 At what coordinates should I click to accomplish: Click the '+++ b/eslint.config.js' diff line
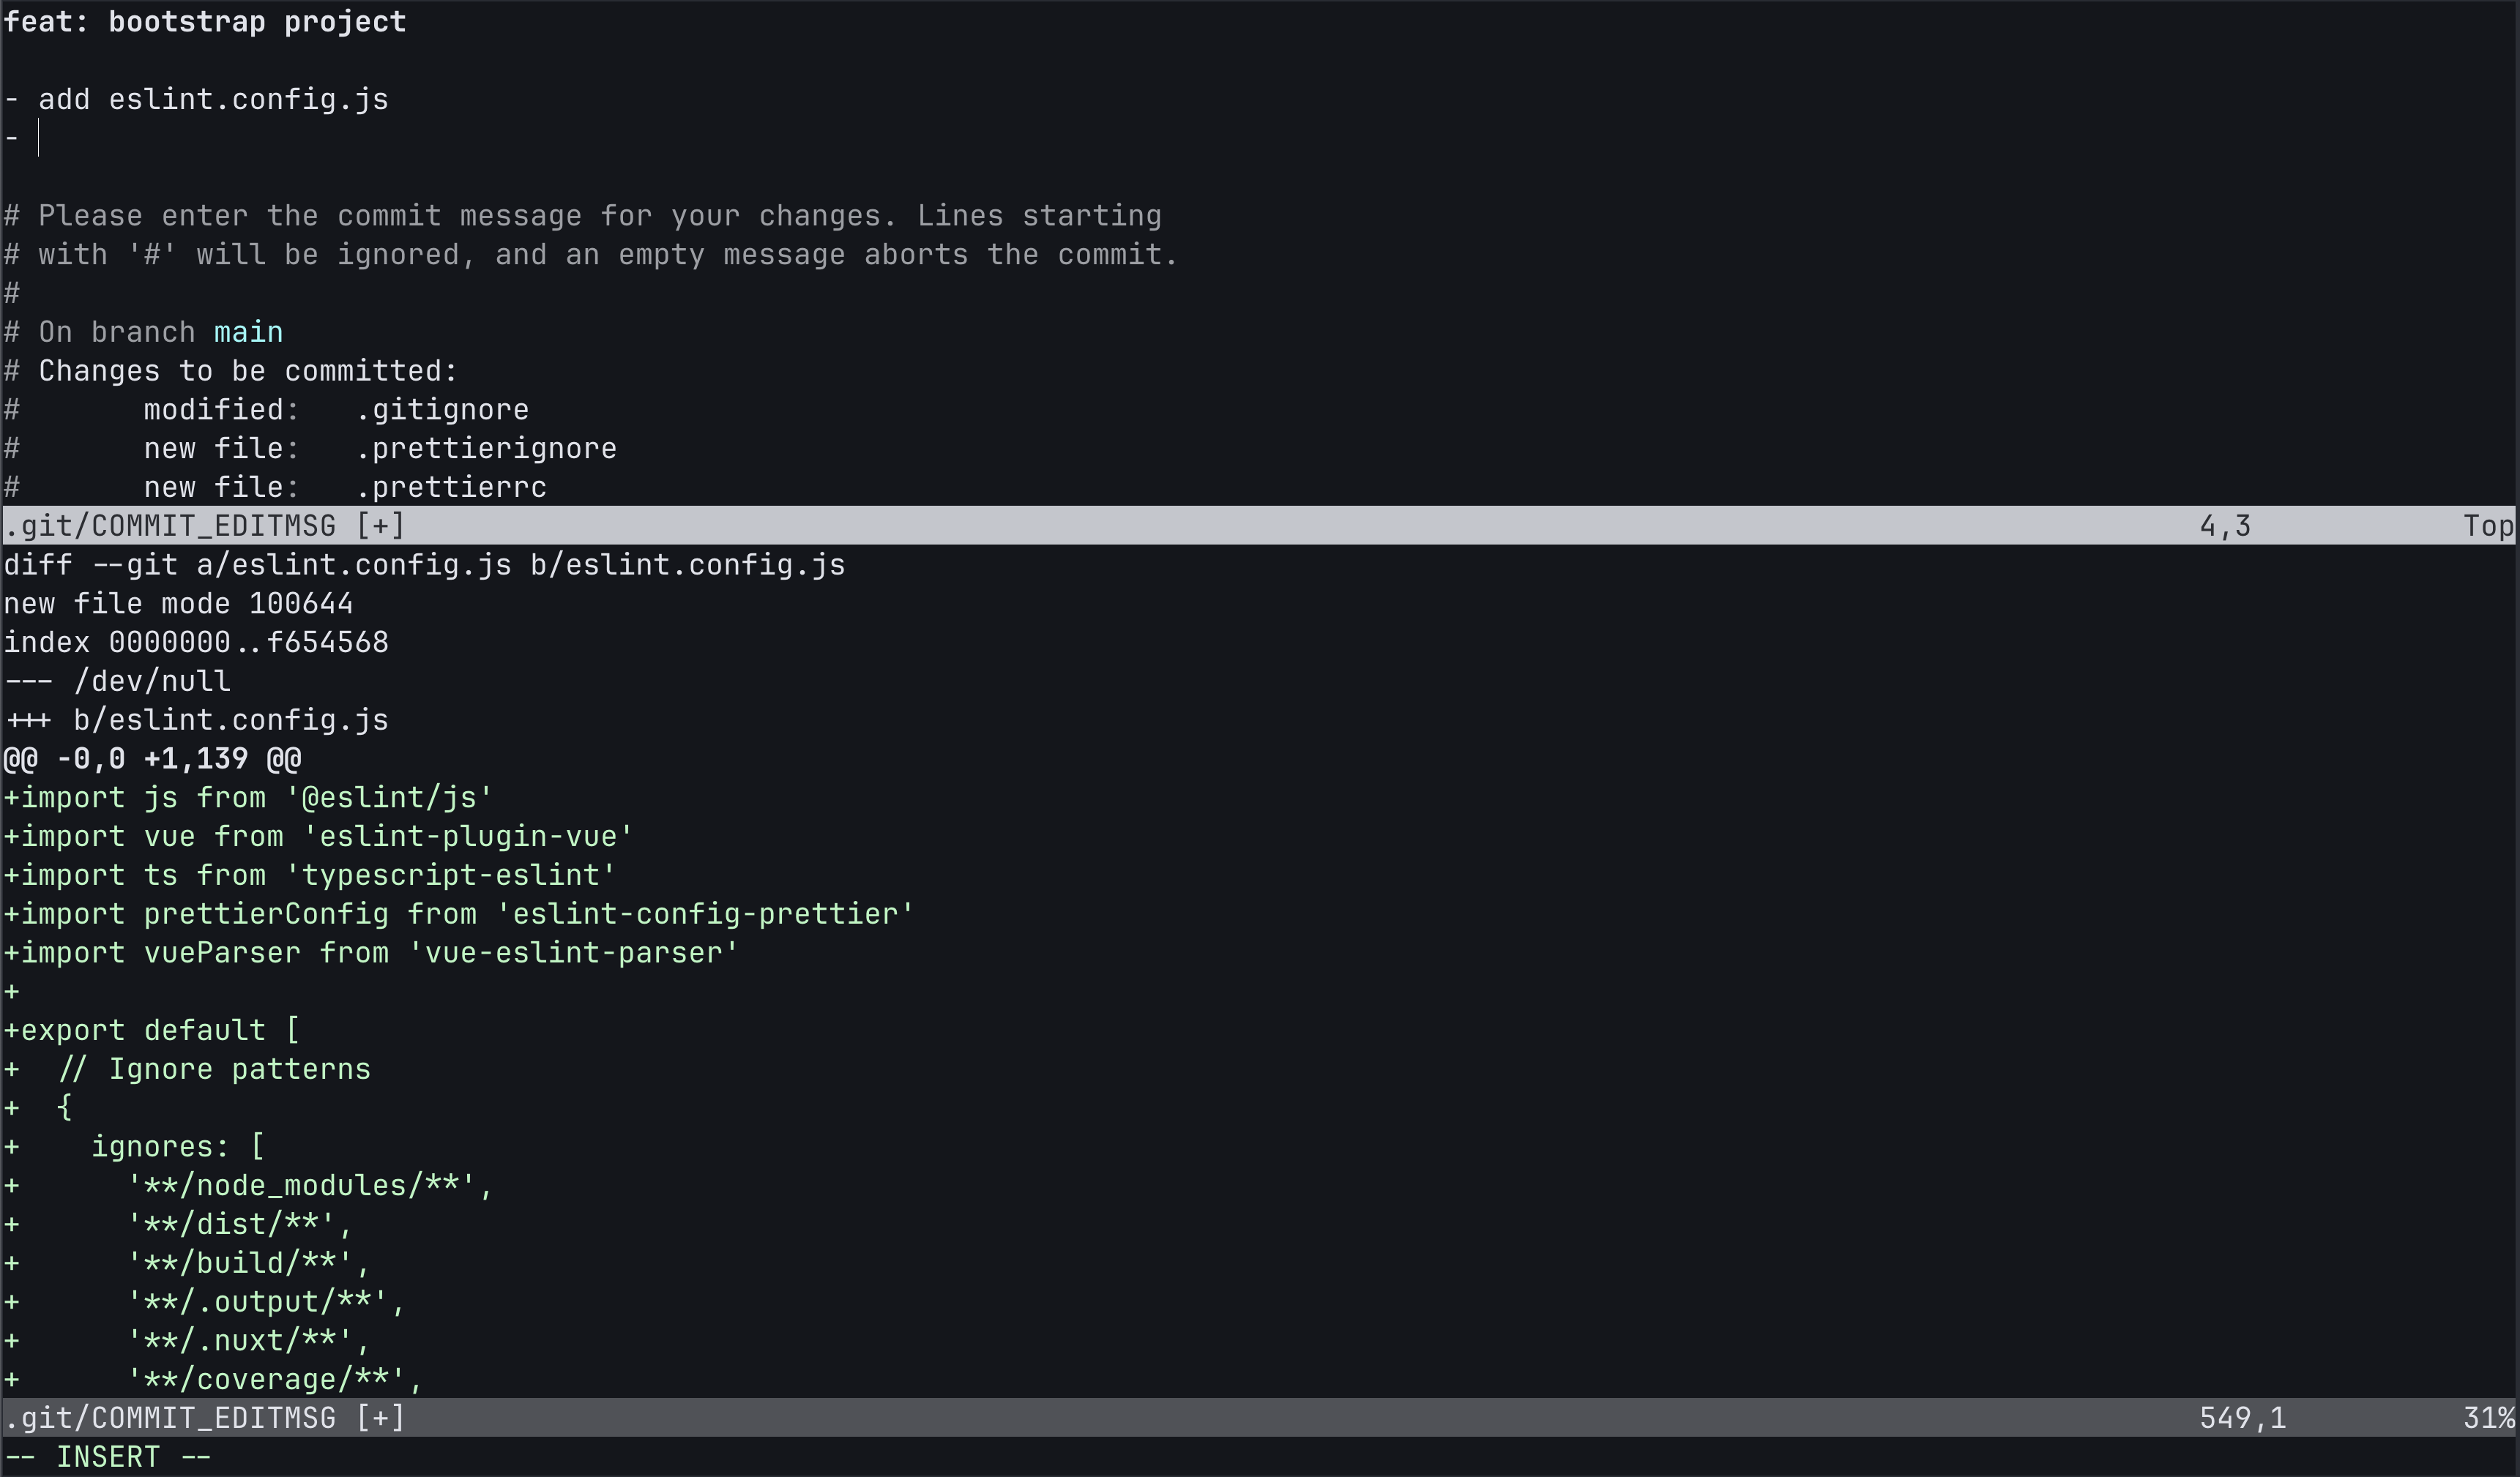click(196, 719)
